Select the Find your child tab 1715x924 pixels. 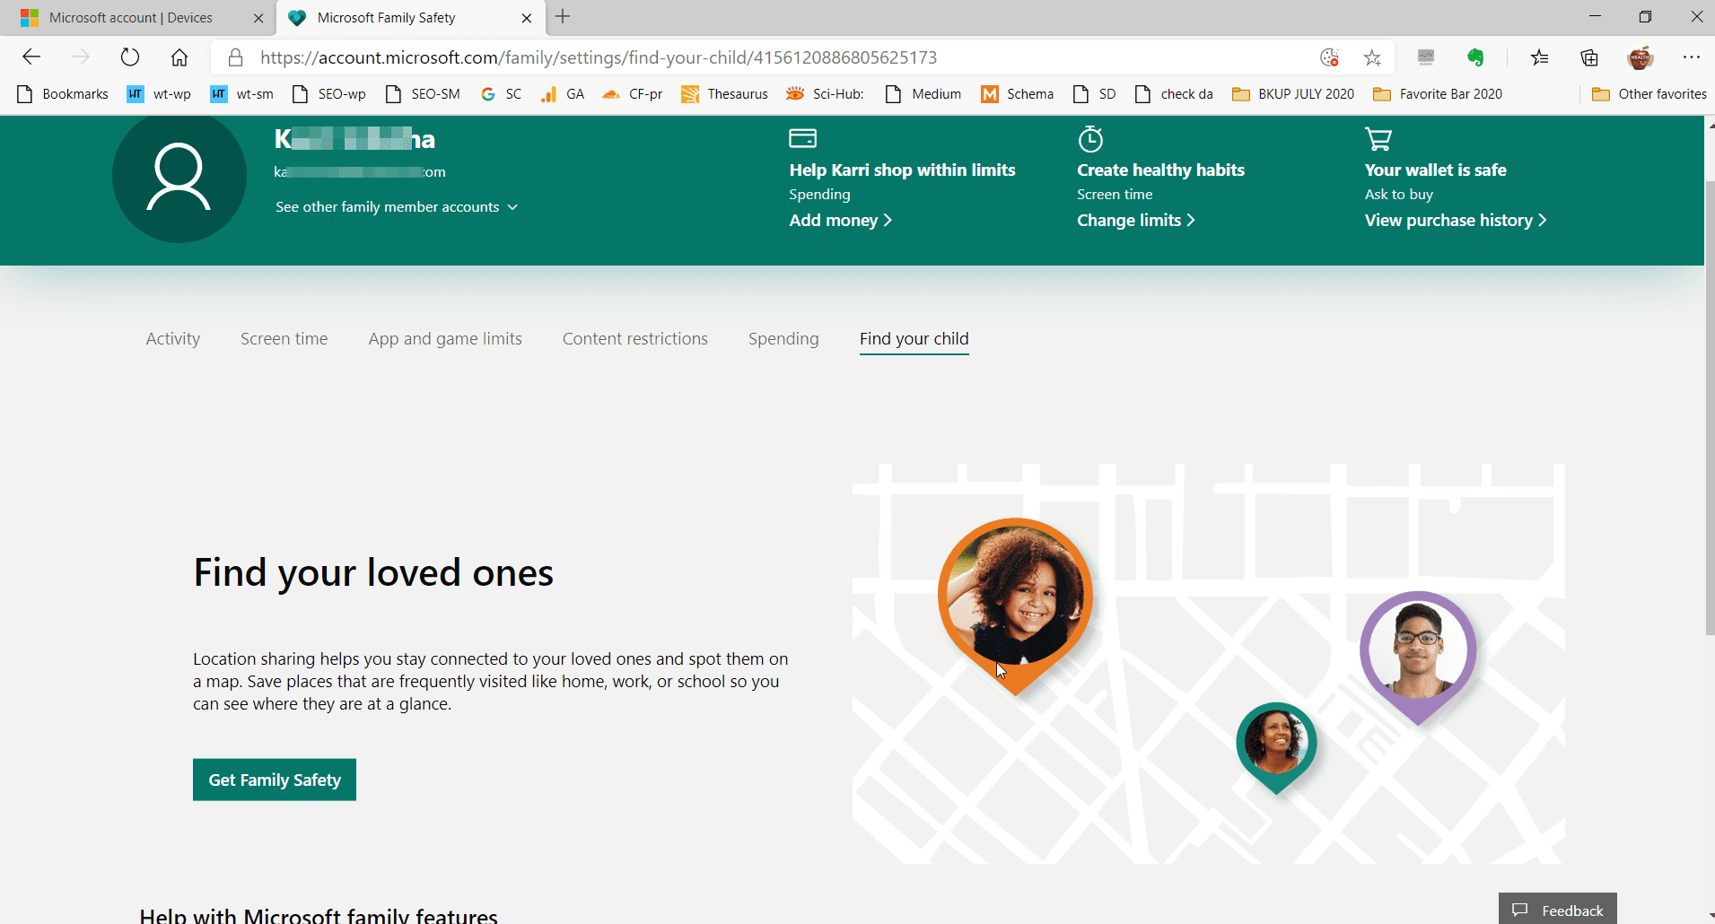tap(914, 339)
